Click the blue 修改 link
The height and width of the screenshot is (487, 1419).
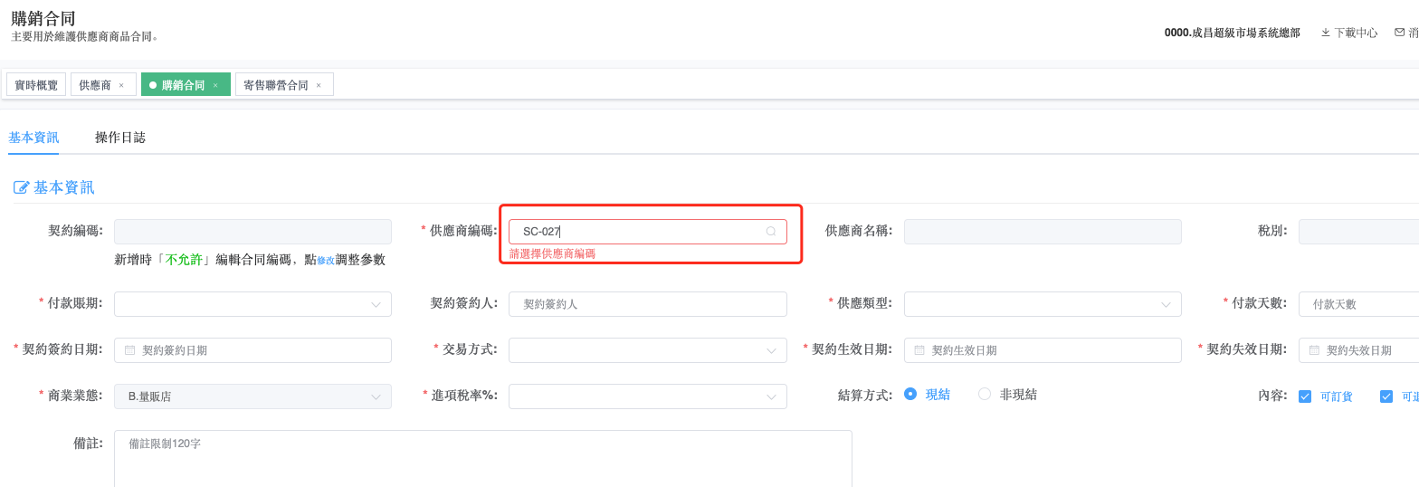tap(326, 261)
